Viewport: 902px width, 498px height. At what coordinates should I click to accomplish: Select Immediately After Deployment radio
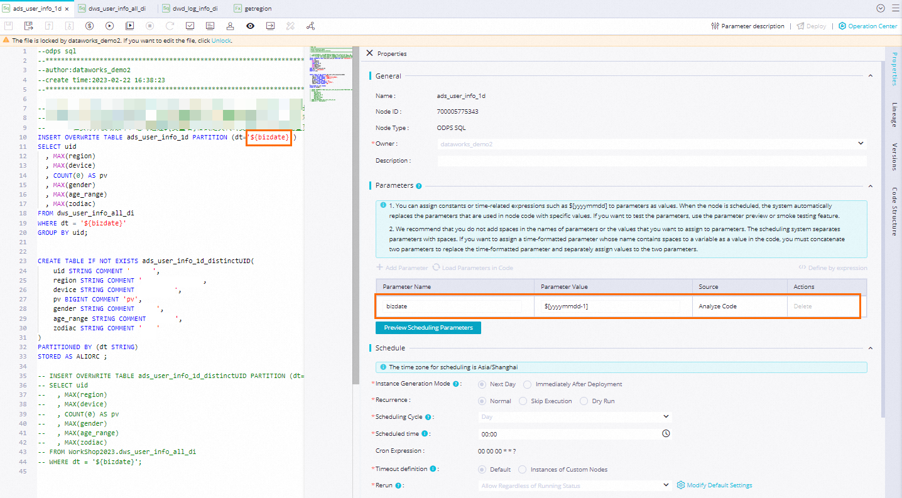tap(528, 384)
